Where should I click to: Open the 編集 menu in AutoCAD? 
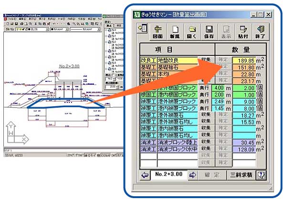[22, 19]
